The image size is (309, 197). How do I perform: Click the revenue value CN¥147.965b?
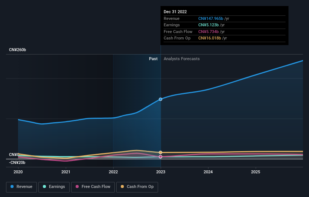(211, 18)
